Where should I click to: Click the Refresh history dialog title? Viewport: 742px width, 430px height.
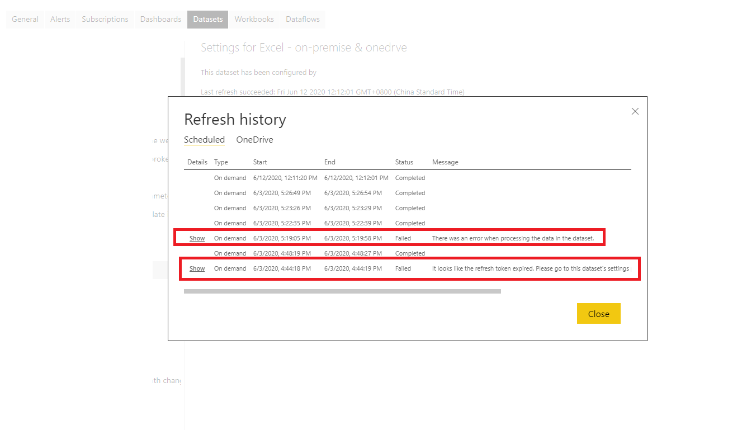coord(235,119)
